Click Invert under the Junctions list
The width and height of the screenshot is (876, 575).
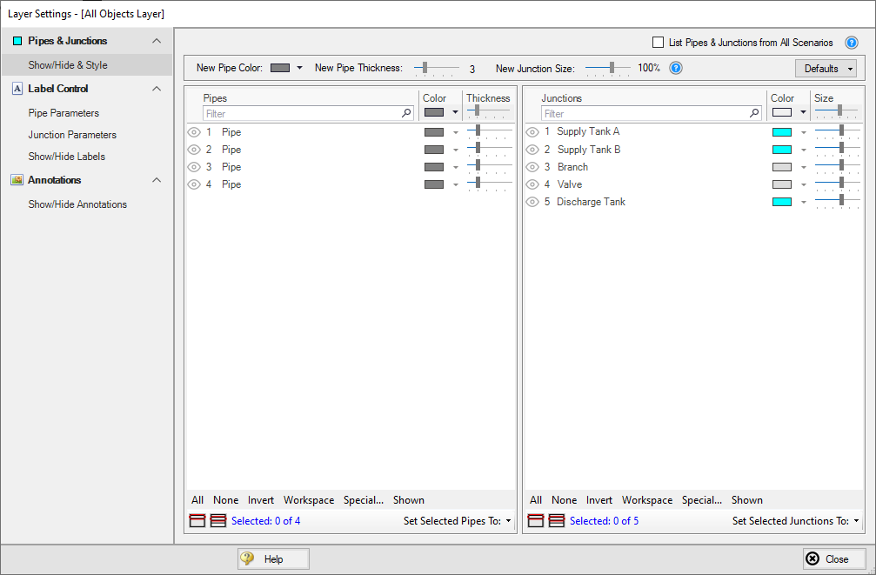point(599,500)
